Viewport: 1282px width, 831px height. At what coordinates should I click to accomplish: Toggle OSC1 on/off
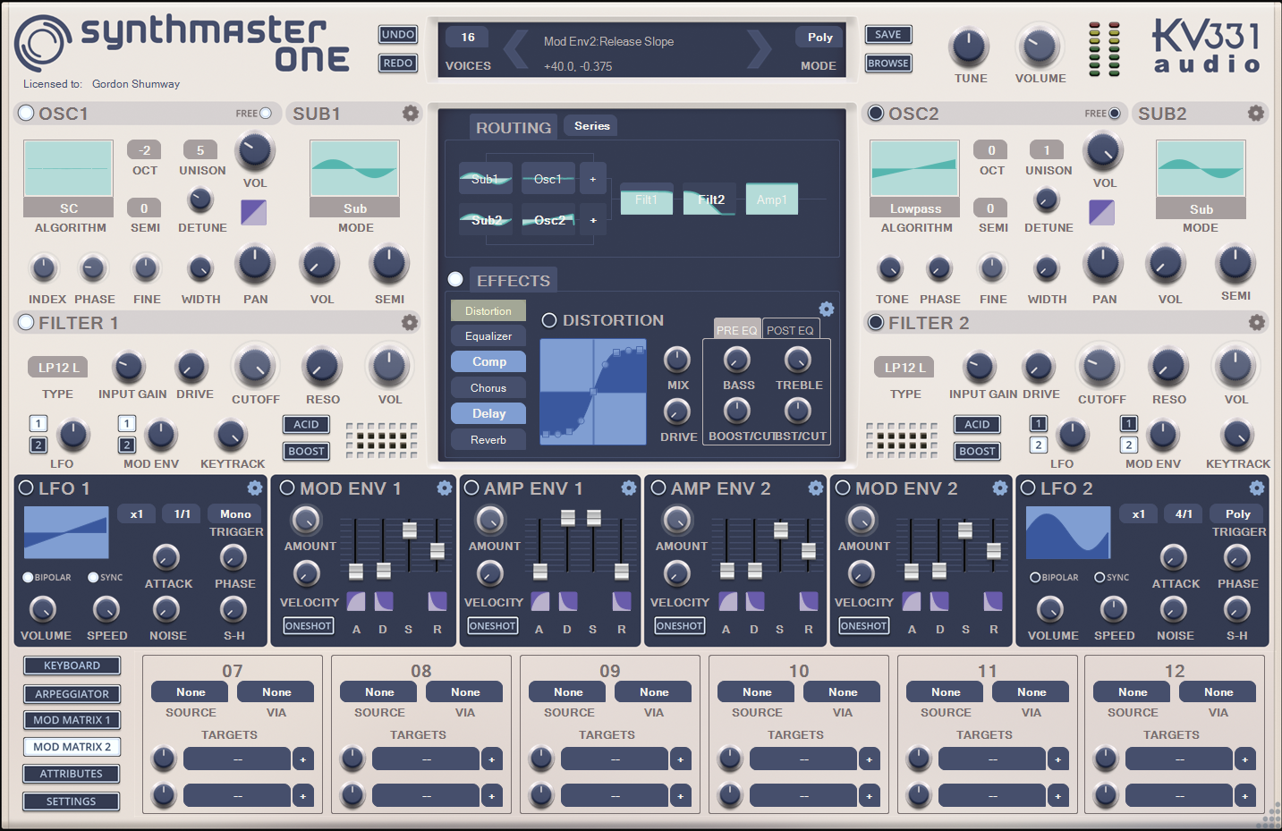click(26, 114)
